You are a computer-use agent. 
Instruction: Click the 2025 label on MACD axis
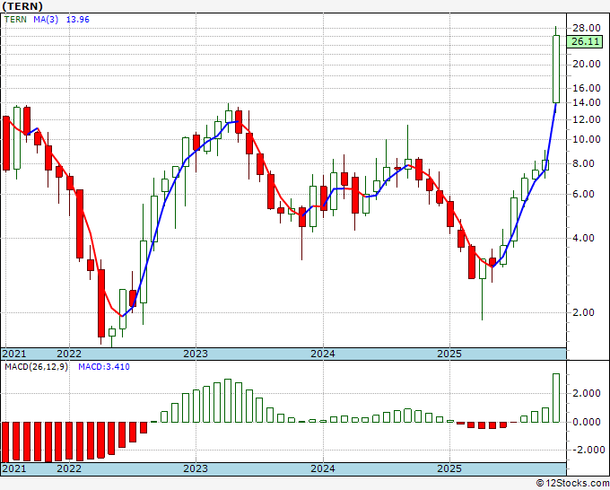click(x=449, y=468)
